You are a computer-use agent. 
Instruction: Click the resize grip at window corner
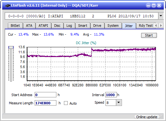tap(162, 117)
